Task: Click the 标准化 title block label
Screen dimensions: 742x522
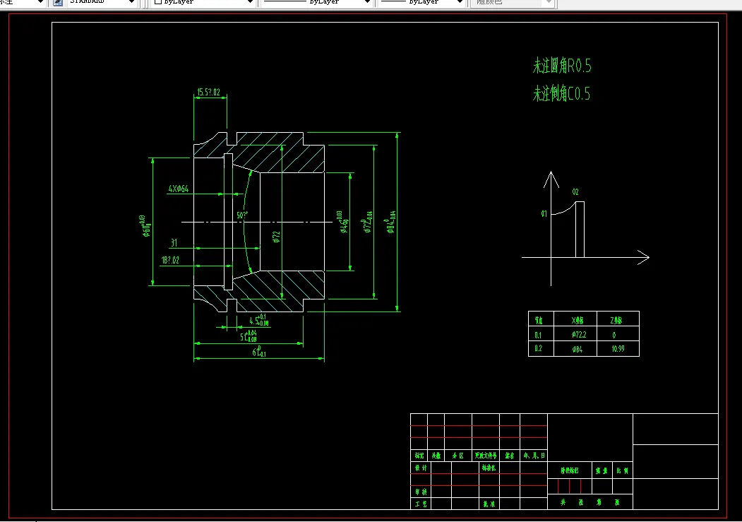Action: pos(489,468)
